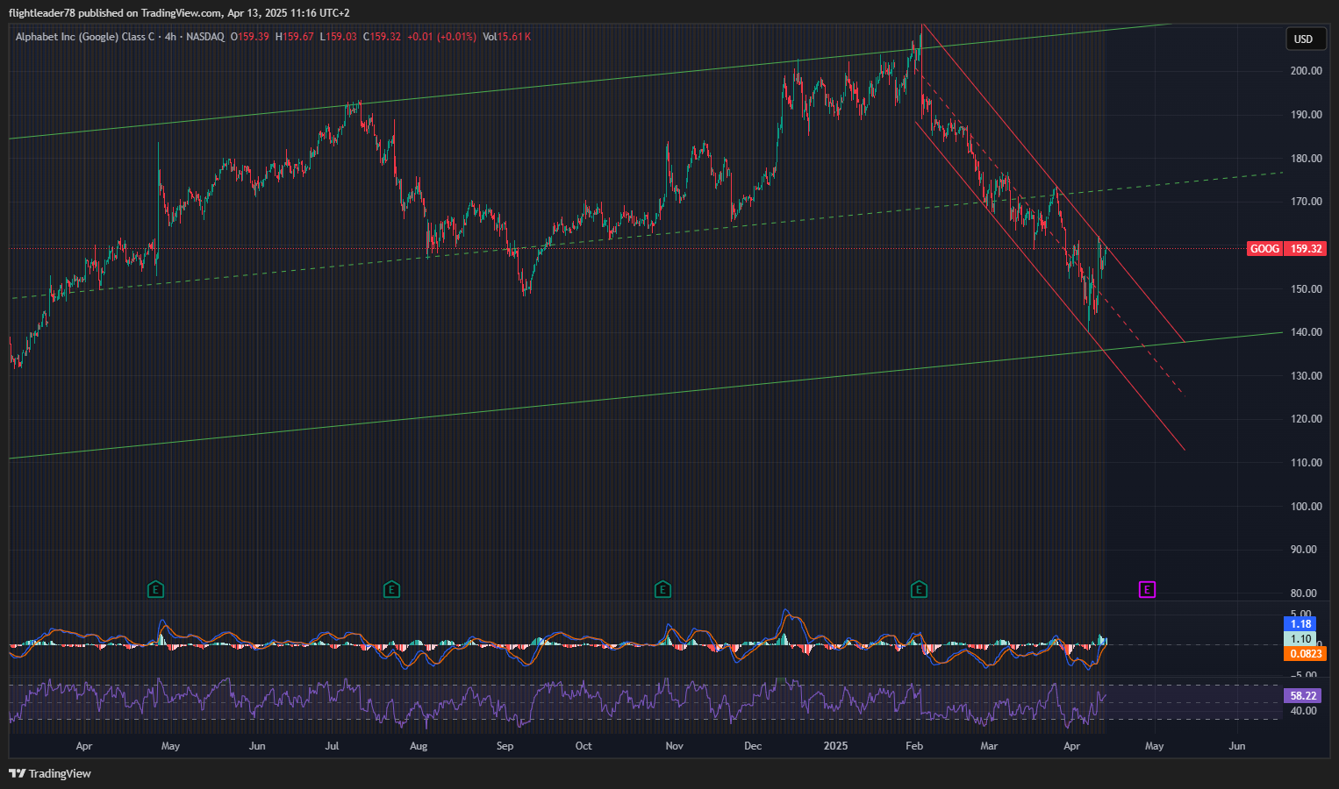Click the purple 58.22 RSI value label
Screen dimensions: 1339x789
pyautogui.click(x=1304, y=696)
